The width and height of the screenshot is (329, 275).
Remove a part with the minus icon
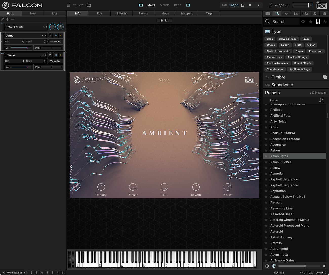pyautogui.click(x=13, y=19)
